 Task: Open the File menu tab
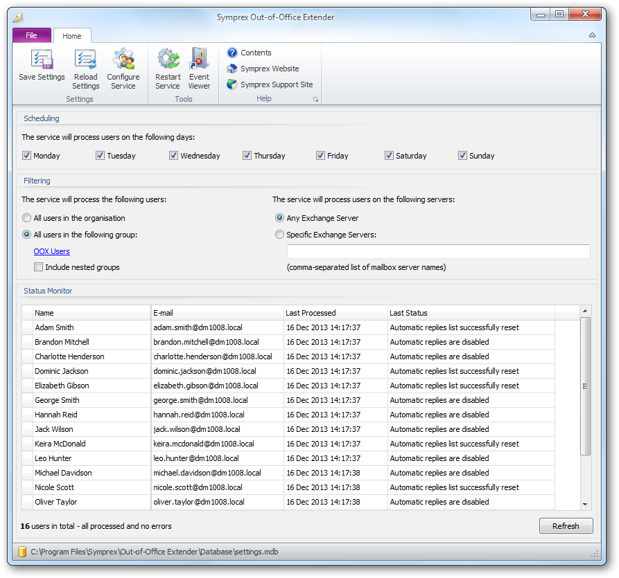pyautogui.click(x=32, y=35)
